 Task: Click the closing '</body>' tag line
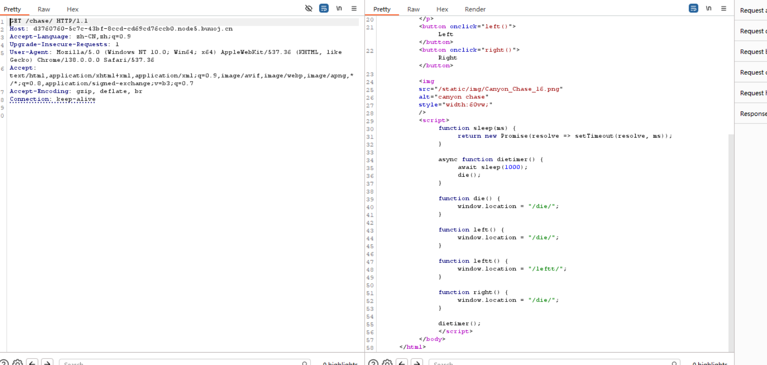point(432,339)
